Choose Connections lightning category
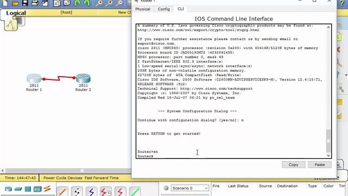 tap(47, 189)
